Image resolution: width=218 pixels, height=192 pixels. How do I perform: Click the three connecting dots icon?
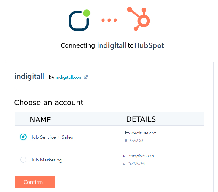pos(109,20)
